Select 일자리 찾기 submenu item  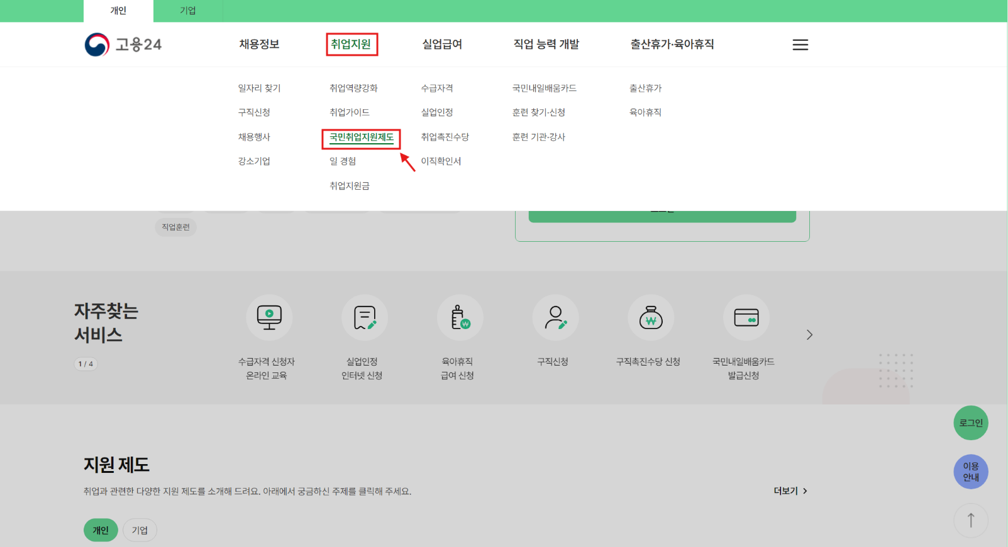pos(259,88)
